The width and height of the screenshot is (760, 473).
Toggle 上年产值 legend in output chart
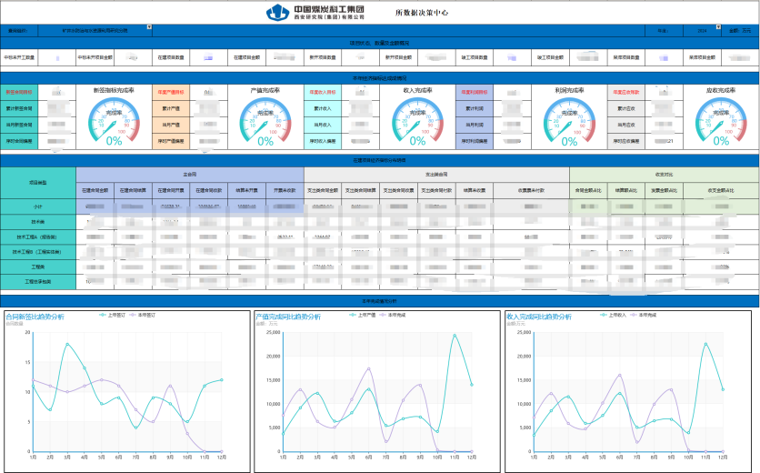364,314
